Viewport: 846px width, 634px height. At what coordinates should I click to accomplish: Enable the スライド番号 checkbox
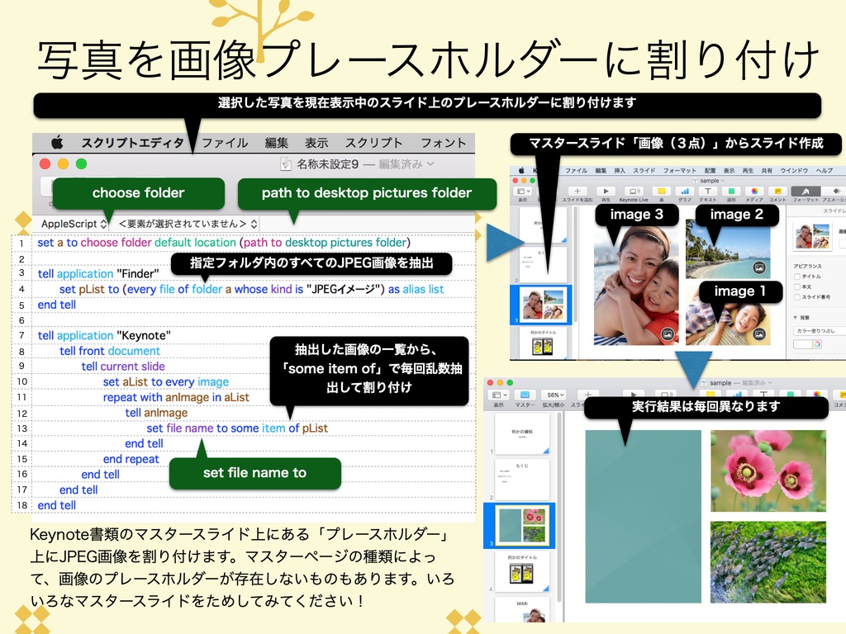(796, 296)
